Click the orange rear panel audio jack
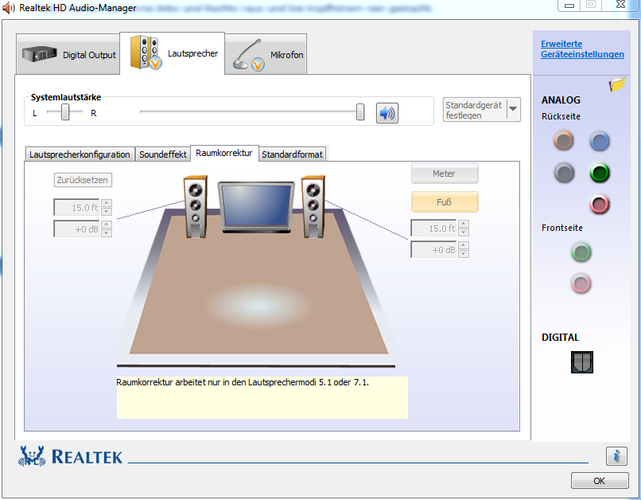The image size is (641, 500). click(563, 140)
